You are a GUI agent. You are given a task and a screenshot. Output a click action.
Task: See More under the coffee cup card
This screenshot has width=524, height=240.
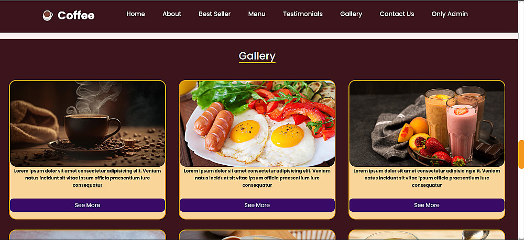click(x=88, y=205)
